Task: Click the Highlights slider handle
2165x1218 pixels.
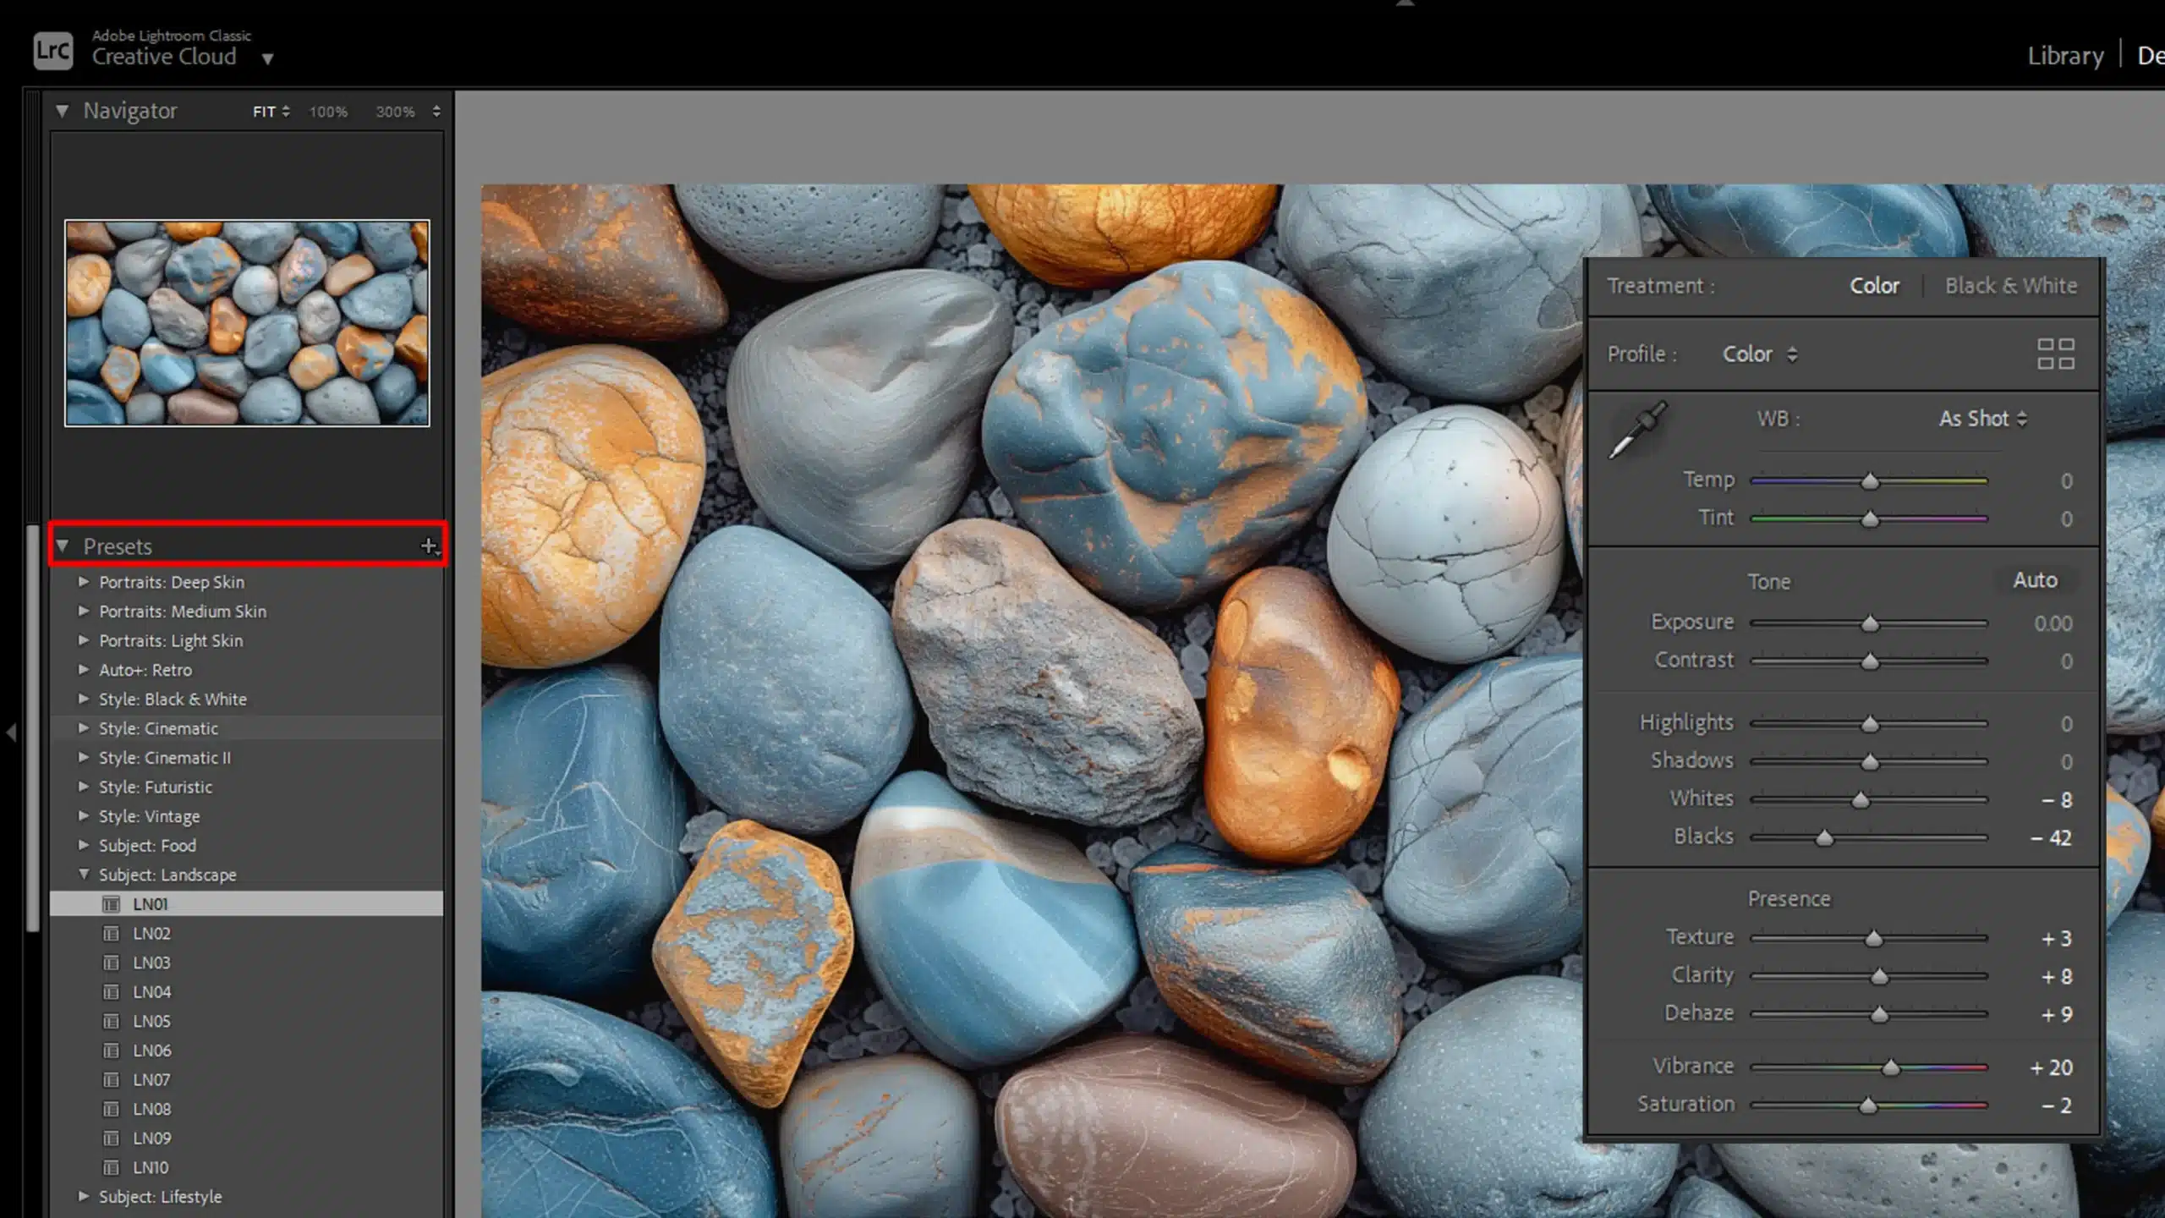Action: 1870,723
